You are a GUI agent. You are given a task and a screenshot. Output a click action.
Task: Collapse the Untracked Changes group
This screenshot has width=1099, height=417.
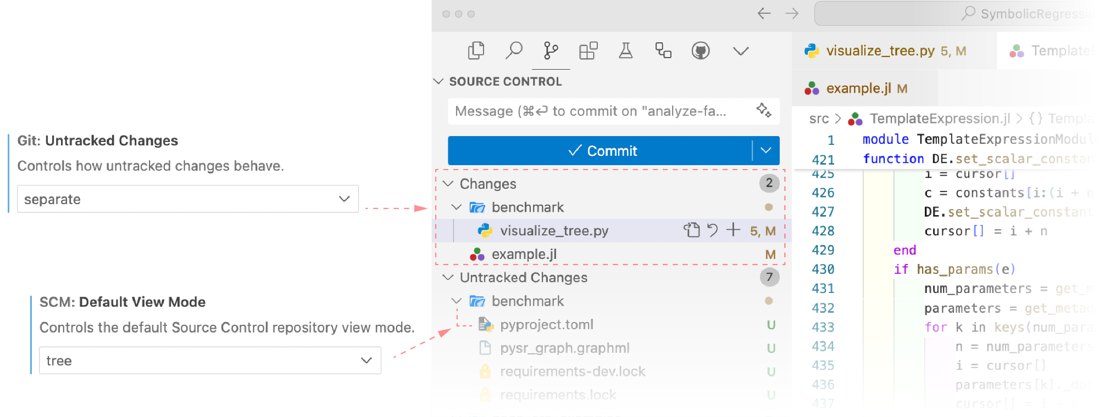[x=448, y=277]
